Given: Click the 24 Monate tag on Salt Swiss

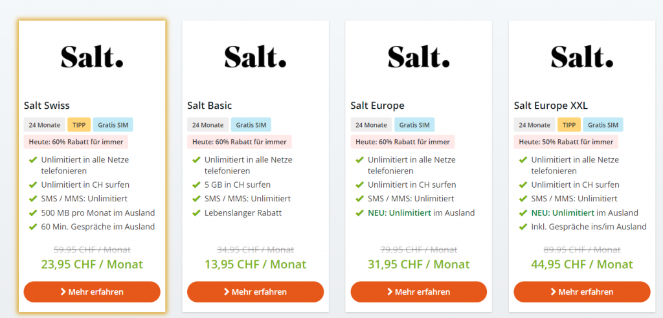Looking at the screenshot, I should coord(44,125).
